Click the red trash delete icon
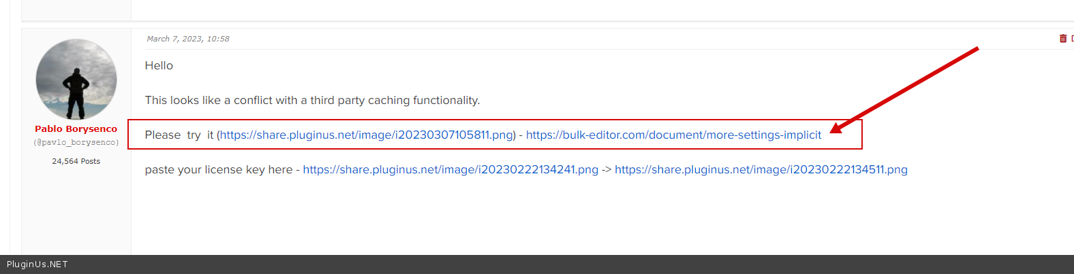The height and width of the screenshot is (274, 1074). 1062,39
